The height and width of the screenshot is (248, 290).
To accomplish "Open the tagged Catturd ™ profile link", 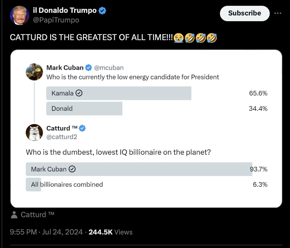I will click(x=38, y=215).
